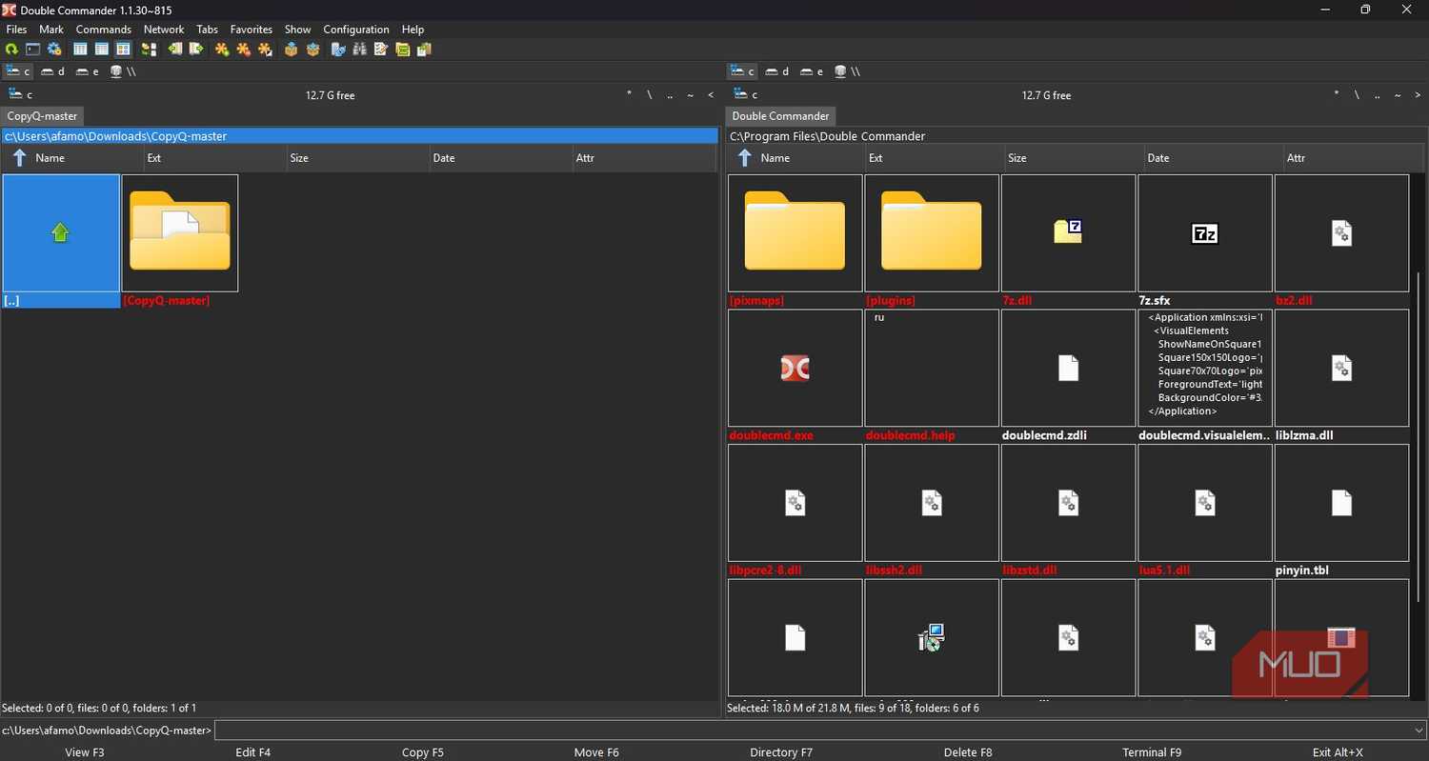1429x761 pixels.
Task: Open Options with the gear toolbar icon
Action: 54,50
